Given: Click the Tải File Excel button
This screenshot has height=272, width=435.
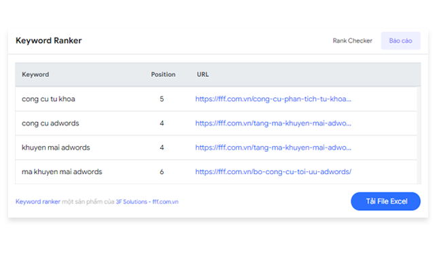Looking at the screenshot, I should (385, 201).
